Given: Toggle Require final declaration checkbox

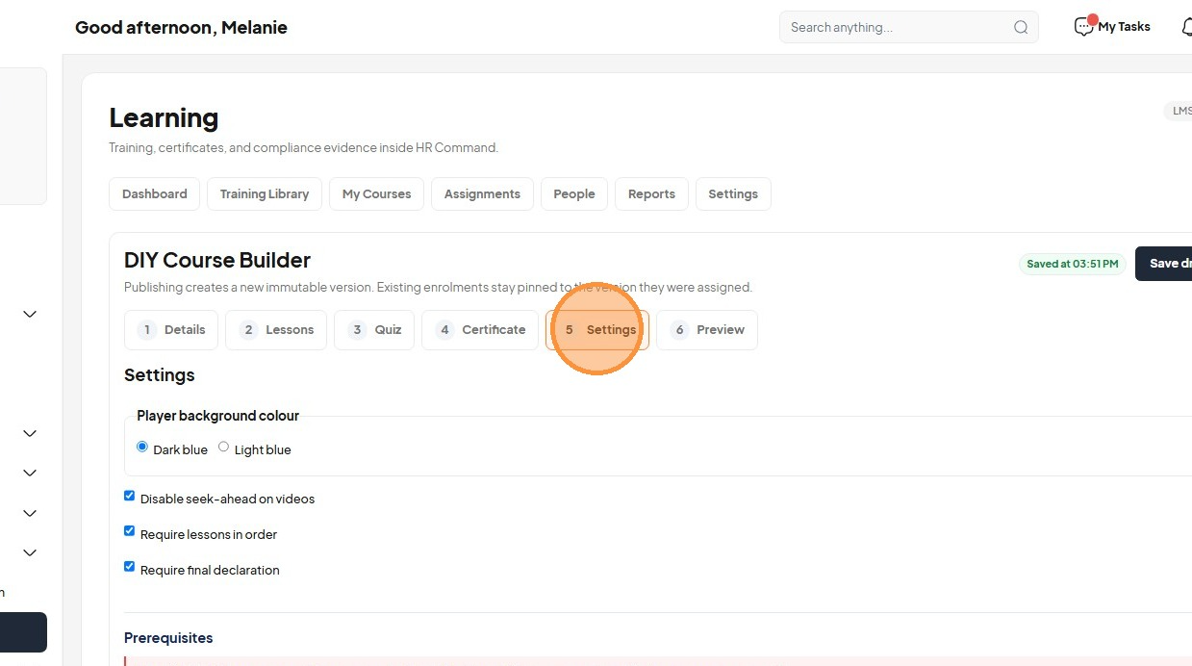Looking at the screenshot, I should coord(130,567).
